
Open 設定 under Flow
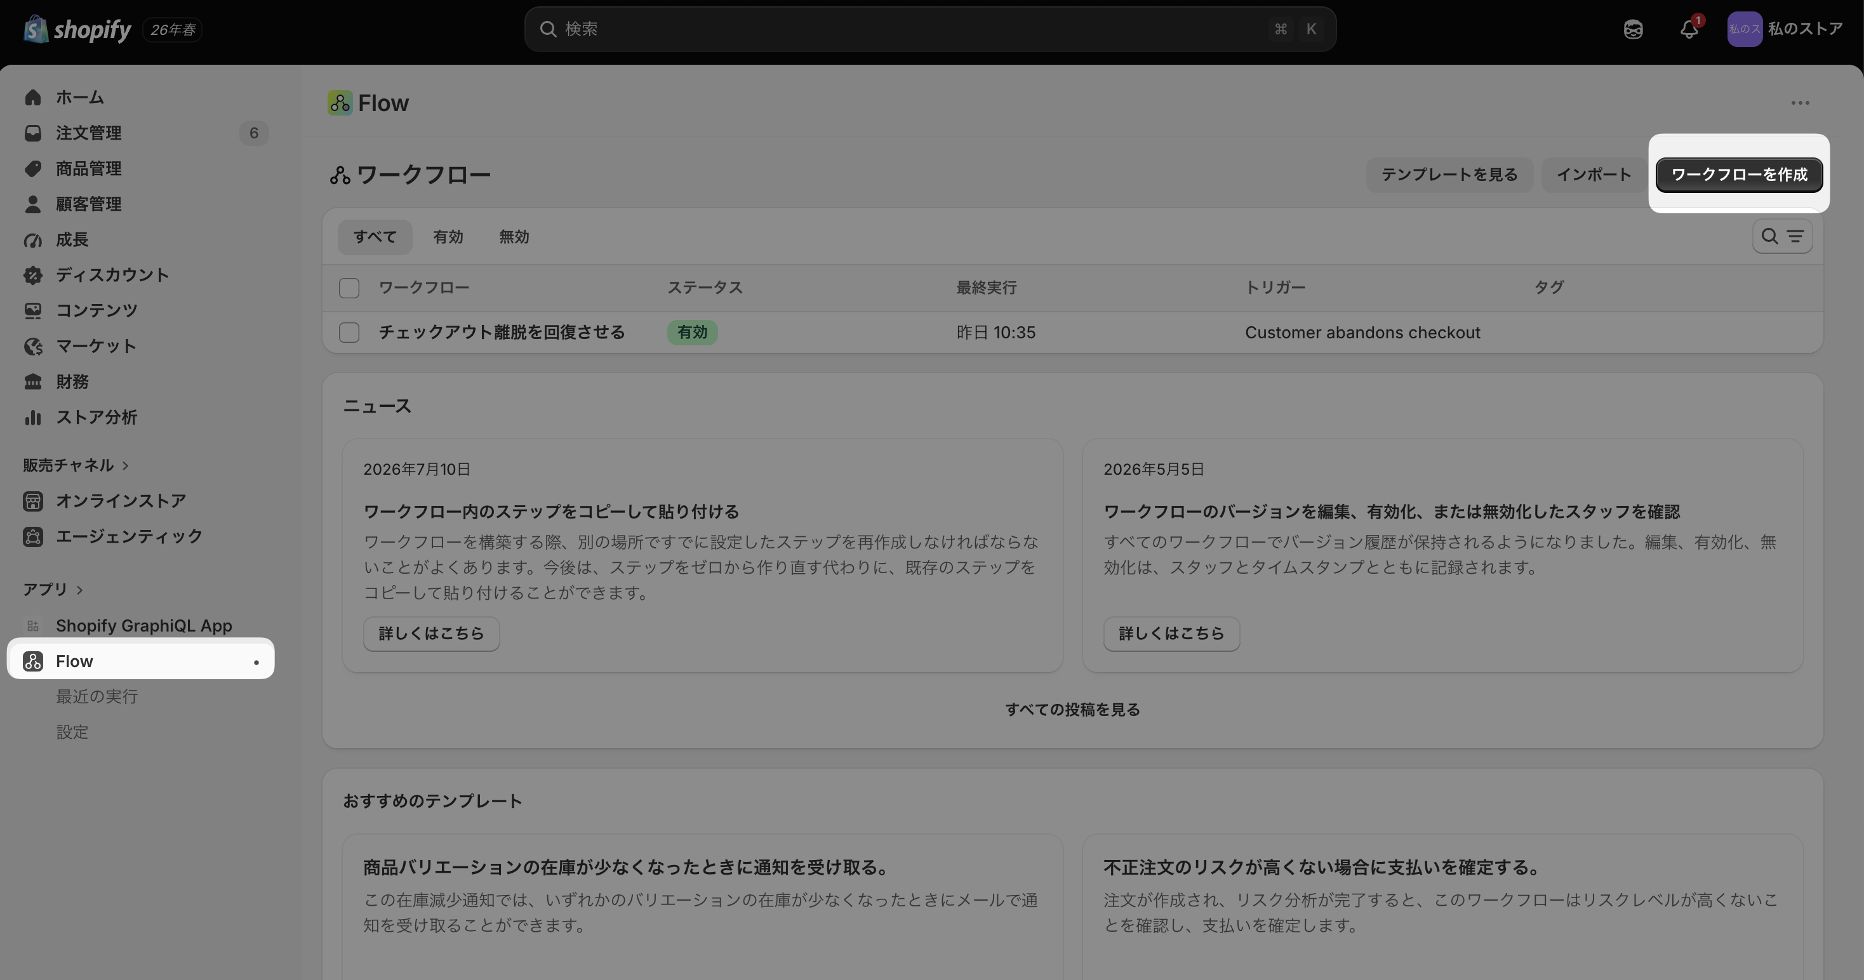point(72,732)
